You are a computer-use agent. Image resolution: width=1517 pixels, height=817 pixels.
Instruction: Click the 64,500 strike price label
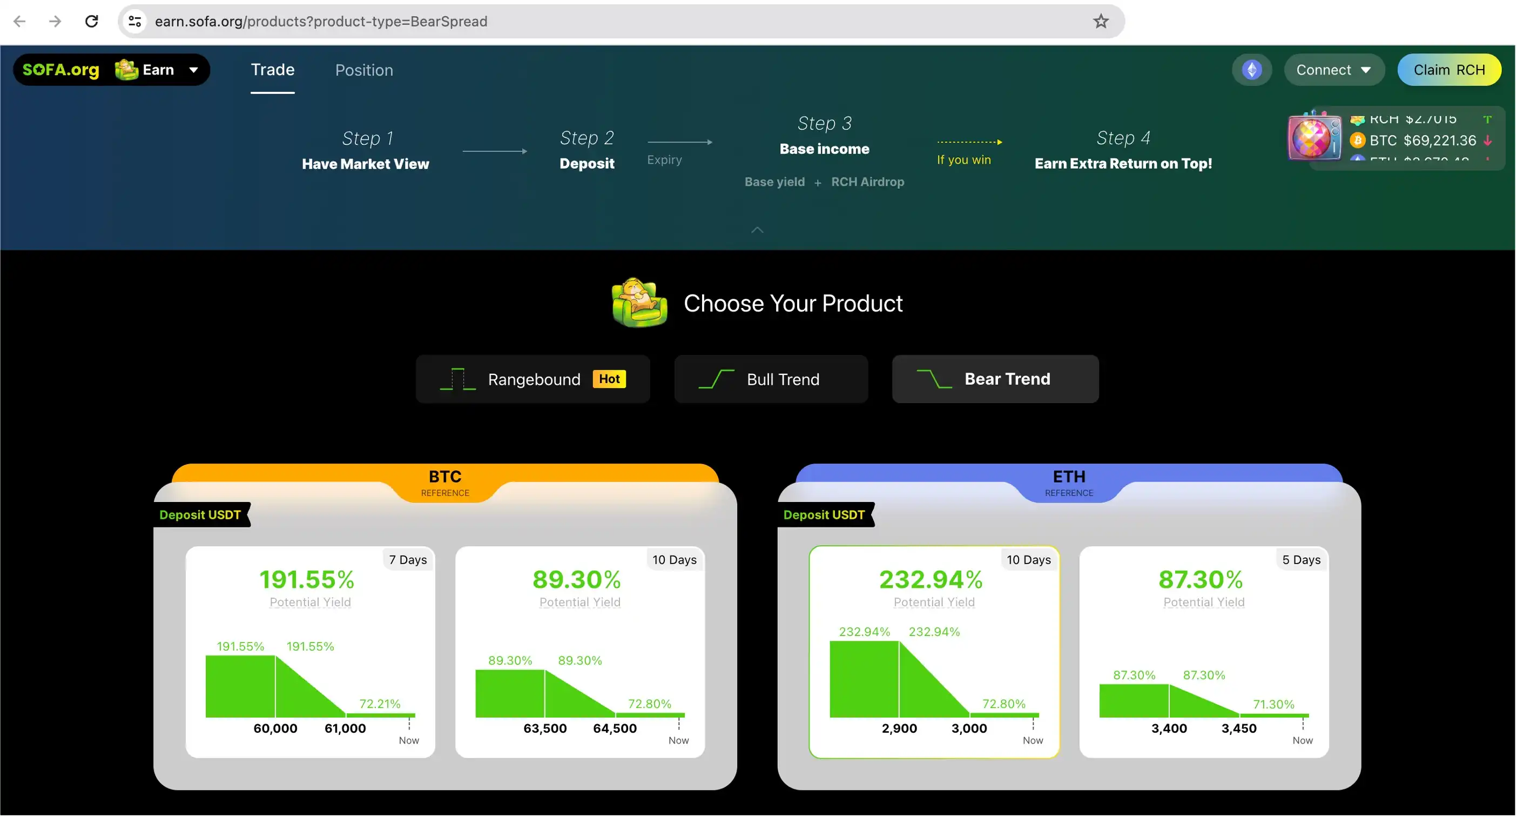pos(616,729)
